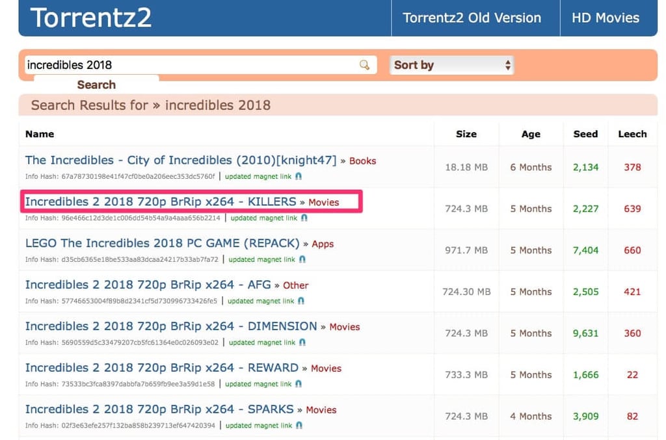Viewport: 666px width, 440px height.
Task: Click magnet icon for REWARD torrent
Action: click(299, 384)
